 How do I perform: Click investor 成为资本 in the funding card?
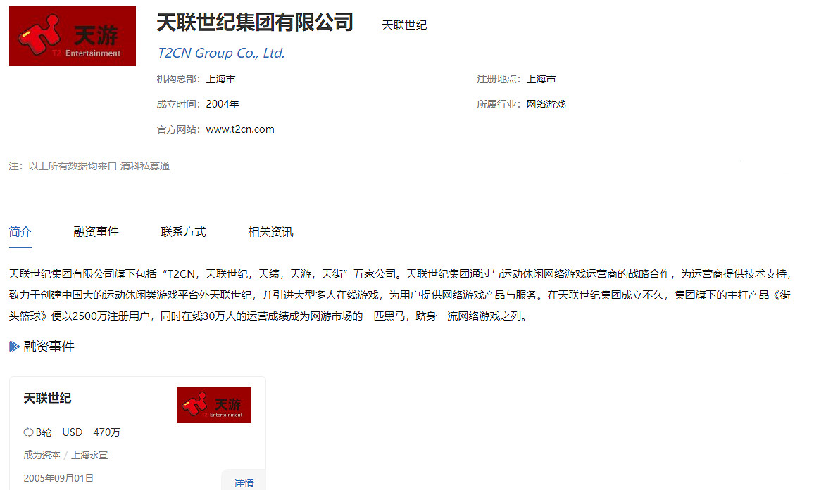pos(42,455)
